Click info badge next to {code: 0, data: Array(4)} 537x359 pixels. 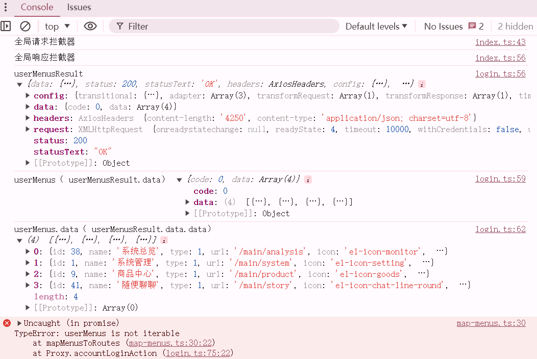point(308,179)
